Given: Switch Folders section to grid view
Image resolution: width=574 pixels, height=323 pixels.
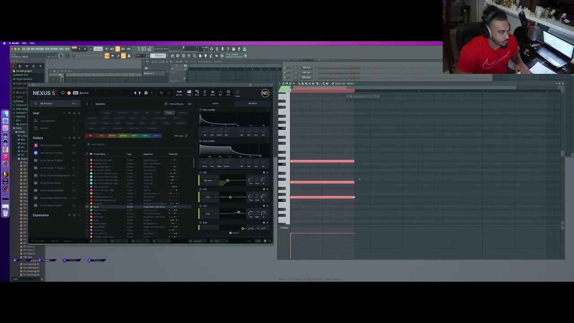Looking at the screenshot, I should (74, 138).
